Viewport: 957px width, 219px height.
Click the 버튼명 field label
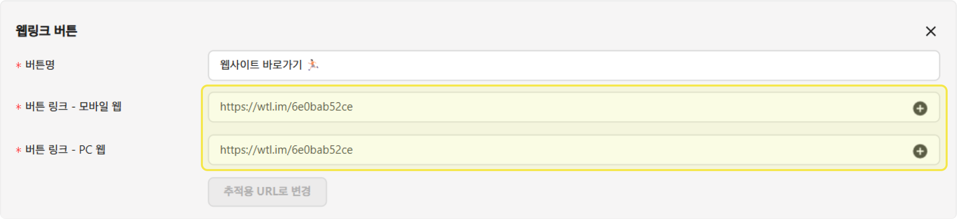40,65
